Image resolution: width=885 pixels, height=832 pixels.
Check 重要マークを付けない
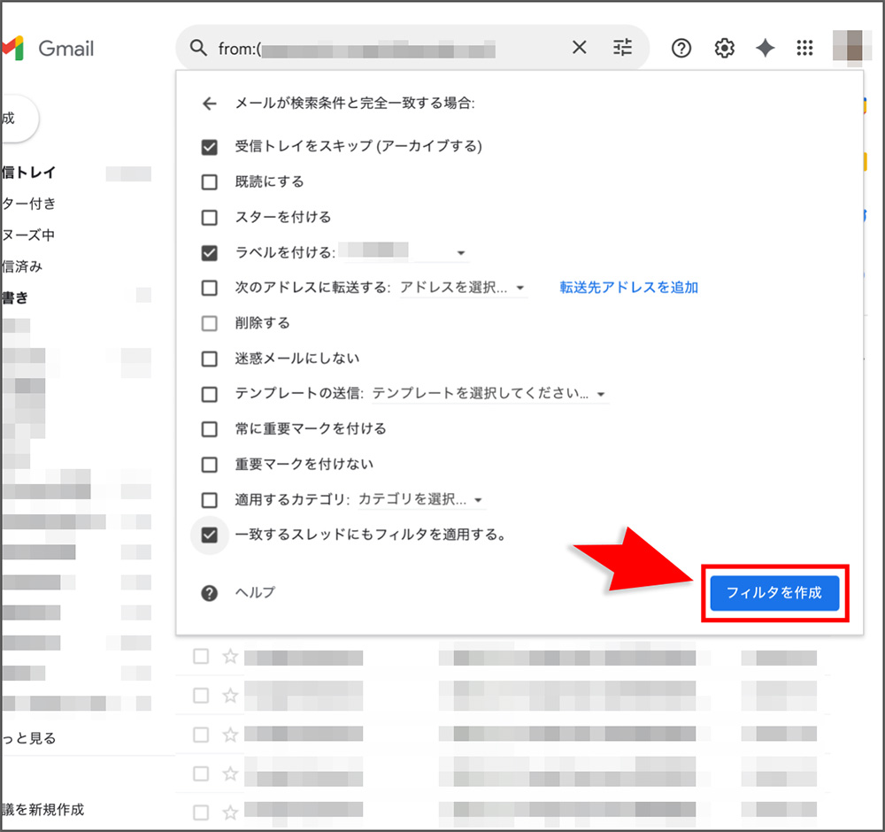(210, 465)
